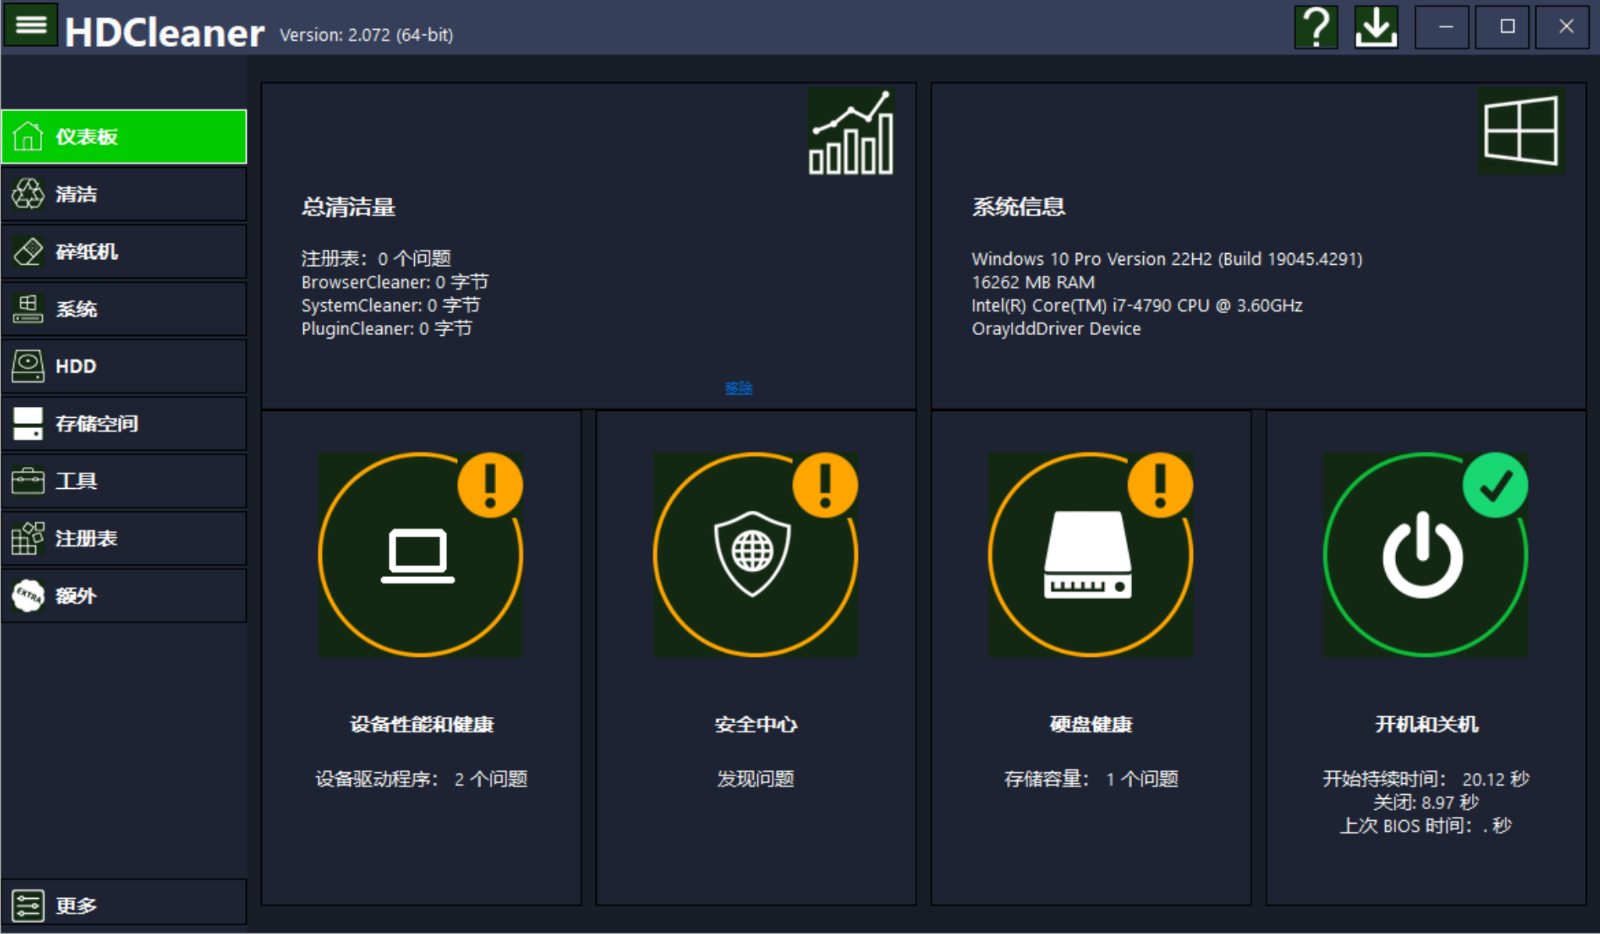Click the OrayIddDriver Device line
Image resolution: width=1600 pixels, height=934 pixels.
tap(1056, 329)
